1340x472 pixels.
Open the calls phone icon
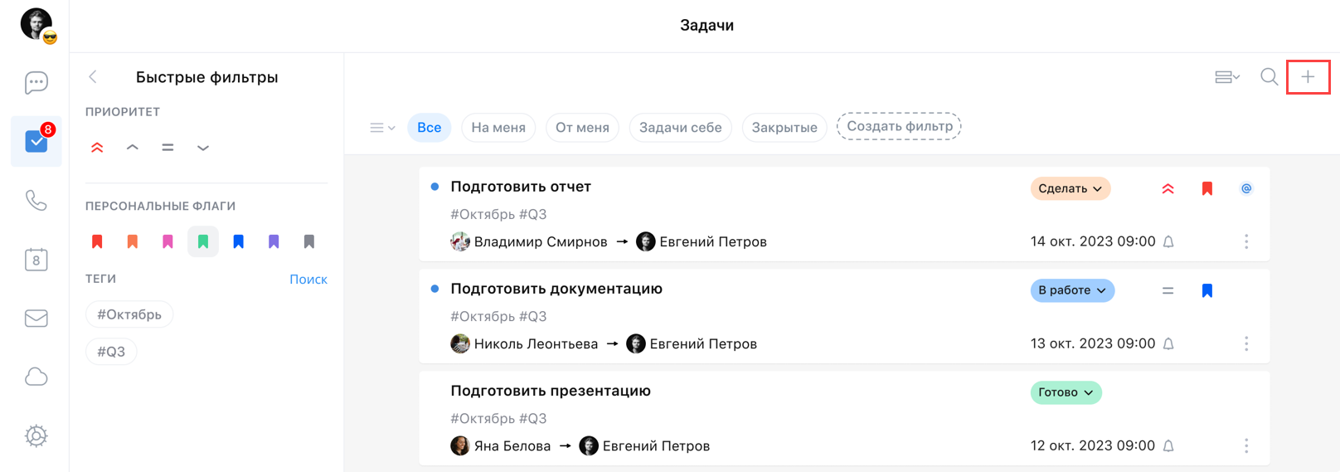pos(36,201)
